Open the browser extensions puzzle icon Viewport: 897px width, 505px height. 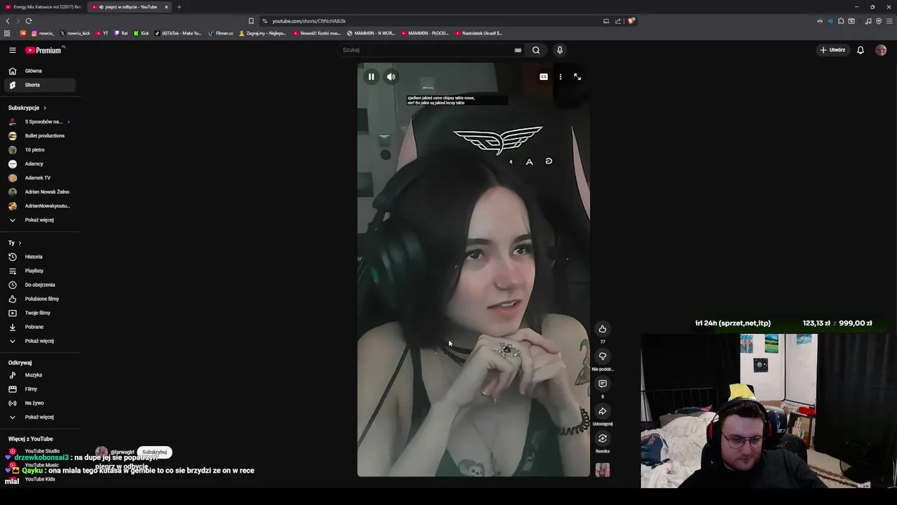coord(841,21)
